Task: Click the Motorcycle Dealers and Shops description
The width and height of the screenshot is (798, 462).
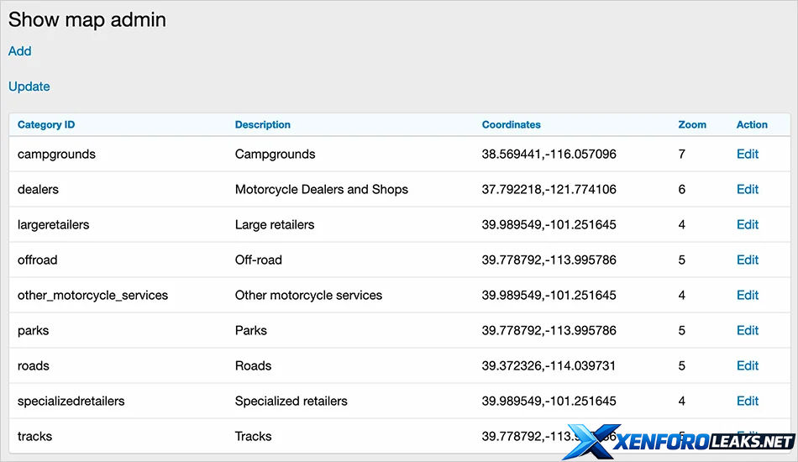Action: pos(321,190)
